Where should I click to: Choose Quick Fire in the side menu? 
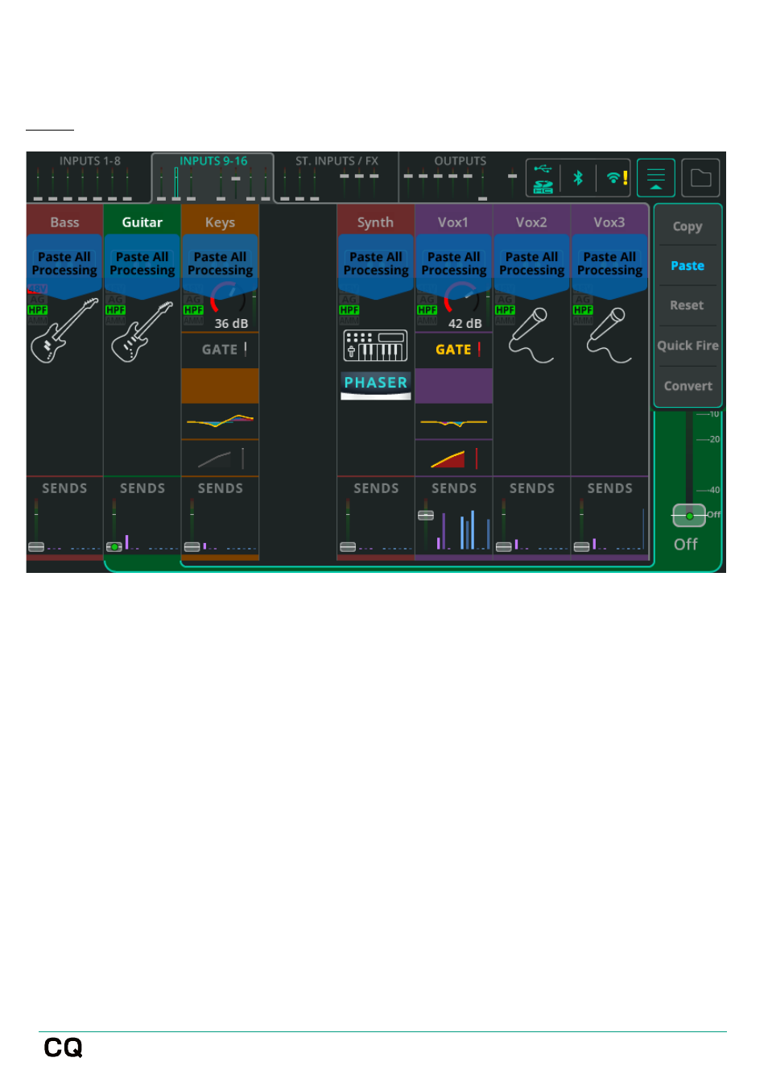687,346
